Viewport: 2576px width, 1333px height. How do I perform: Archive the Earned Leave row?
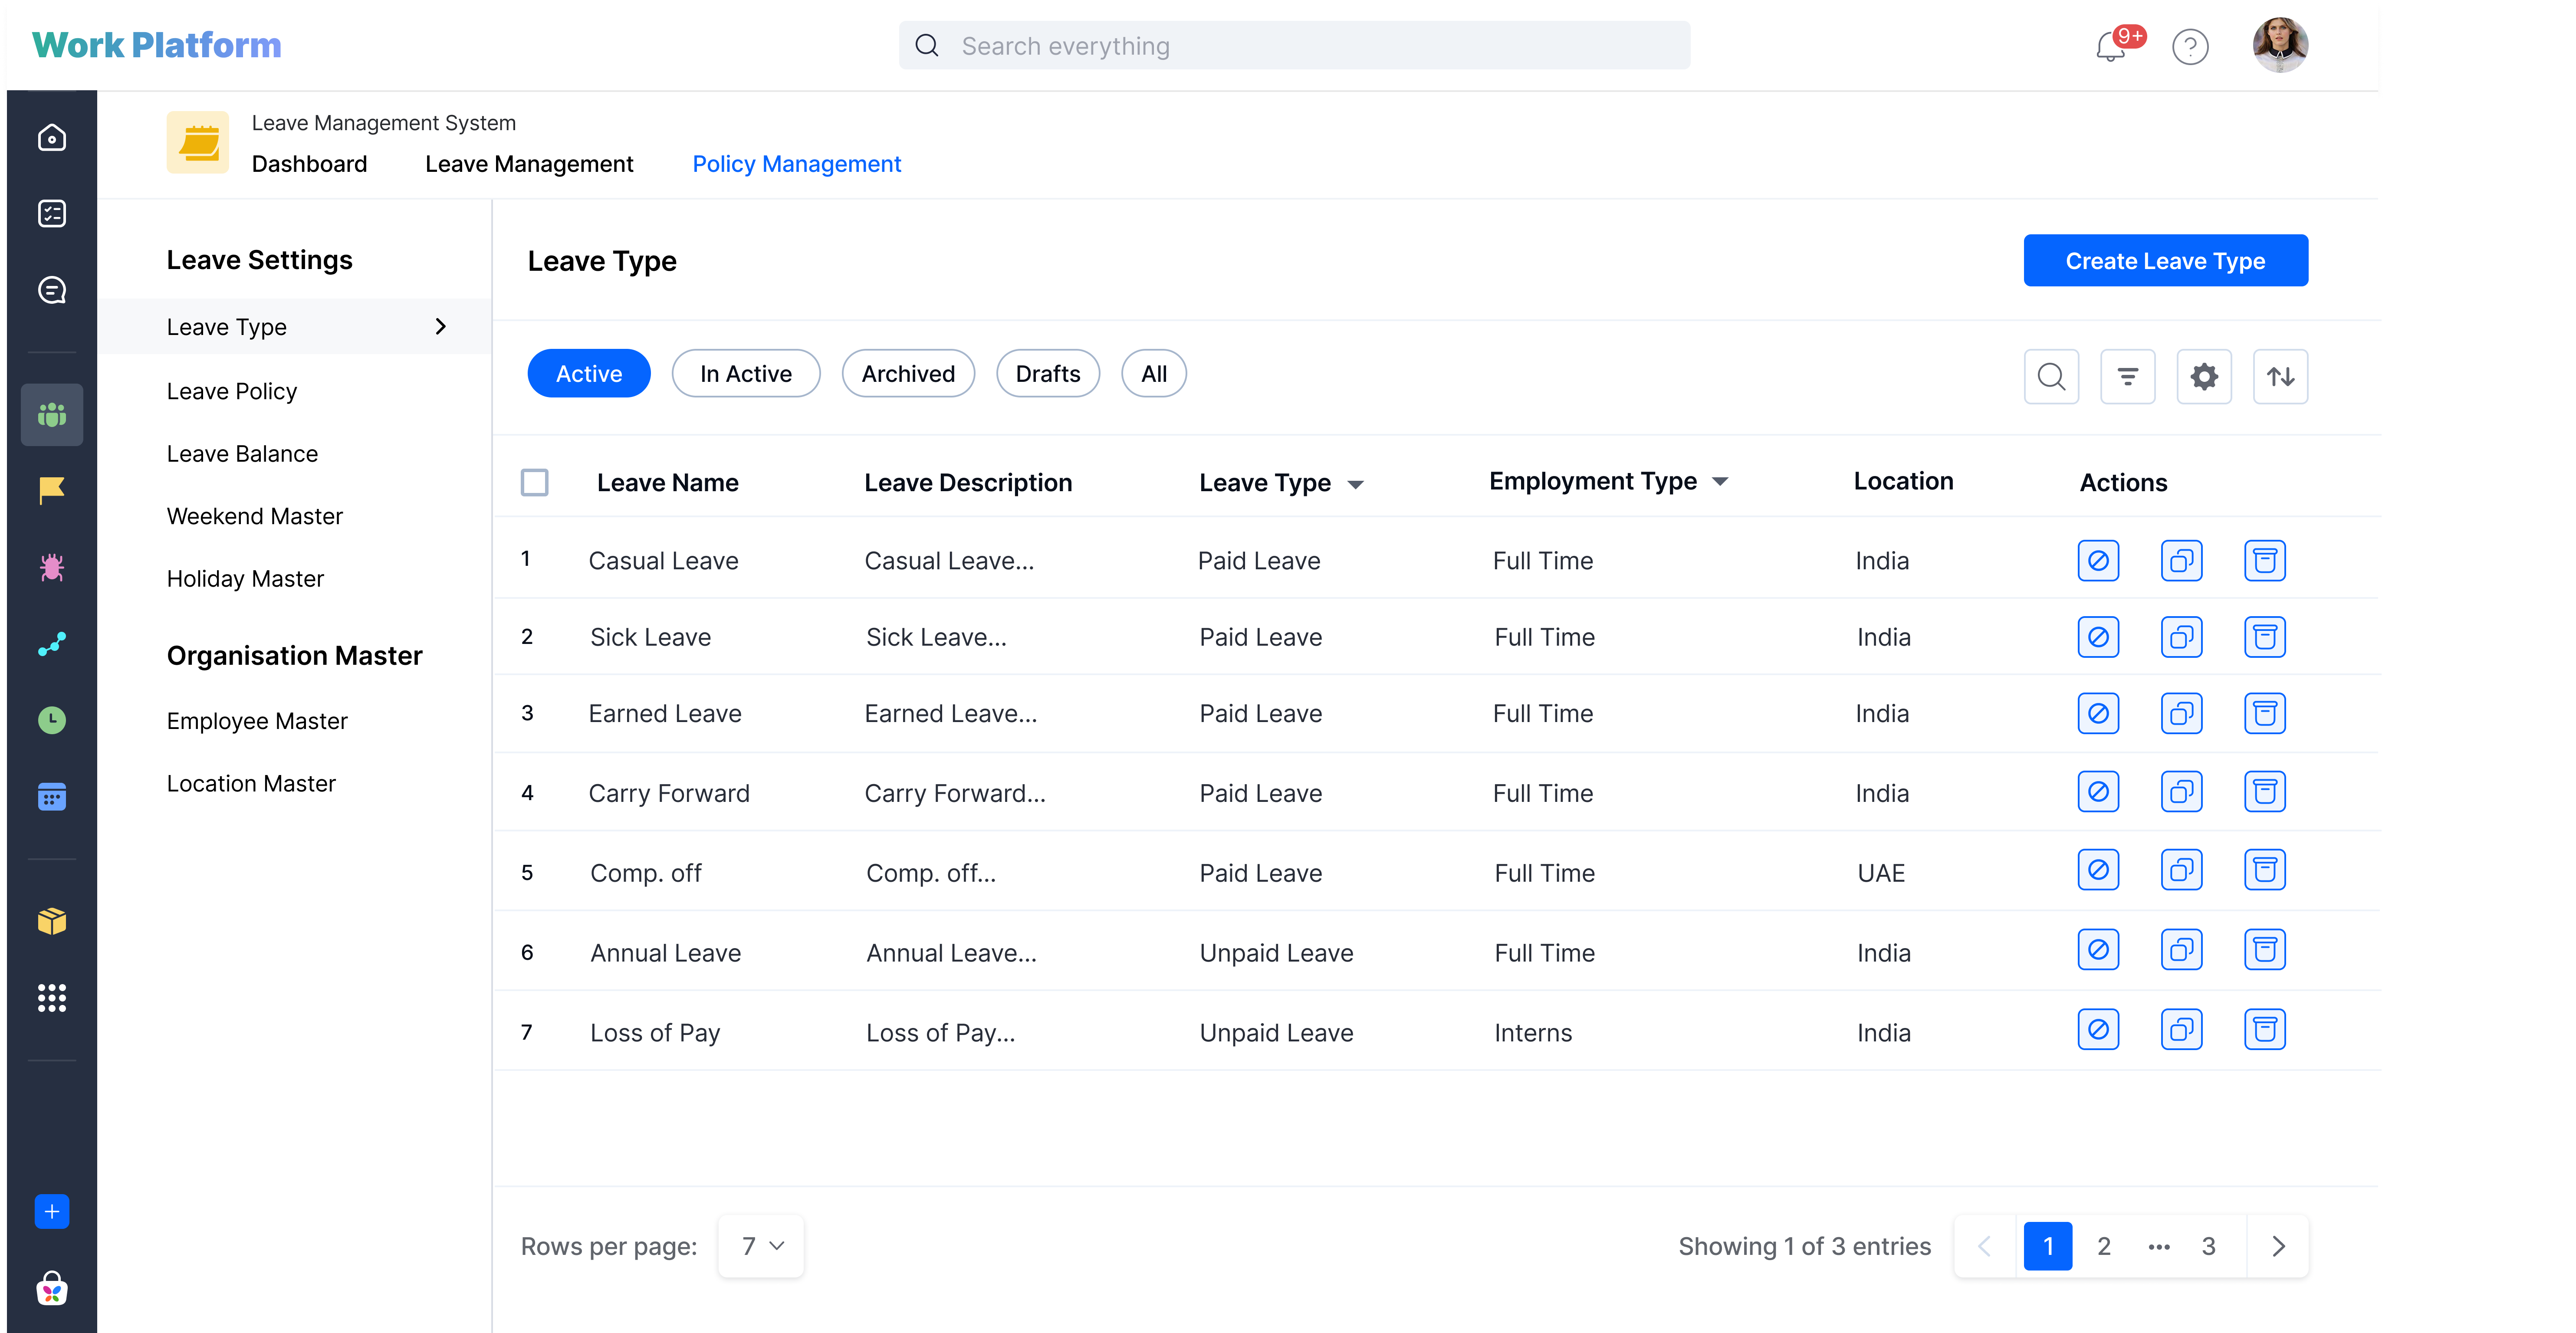coord(2264,713)
